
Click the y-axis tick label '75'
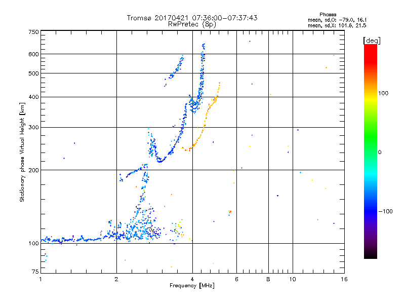35,272
